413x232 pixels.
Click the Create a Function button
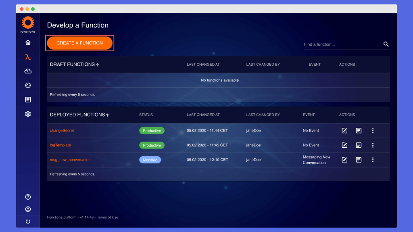[x=79, y=43]
